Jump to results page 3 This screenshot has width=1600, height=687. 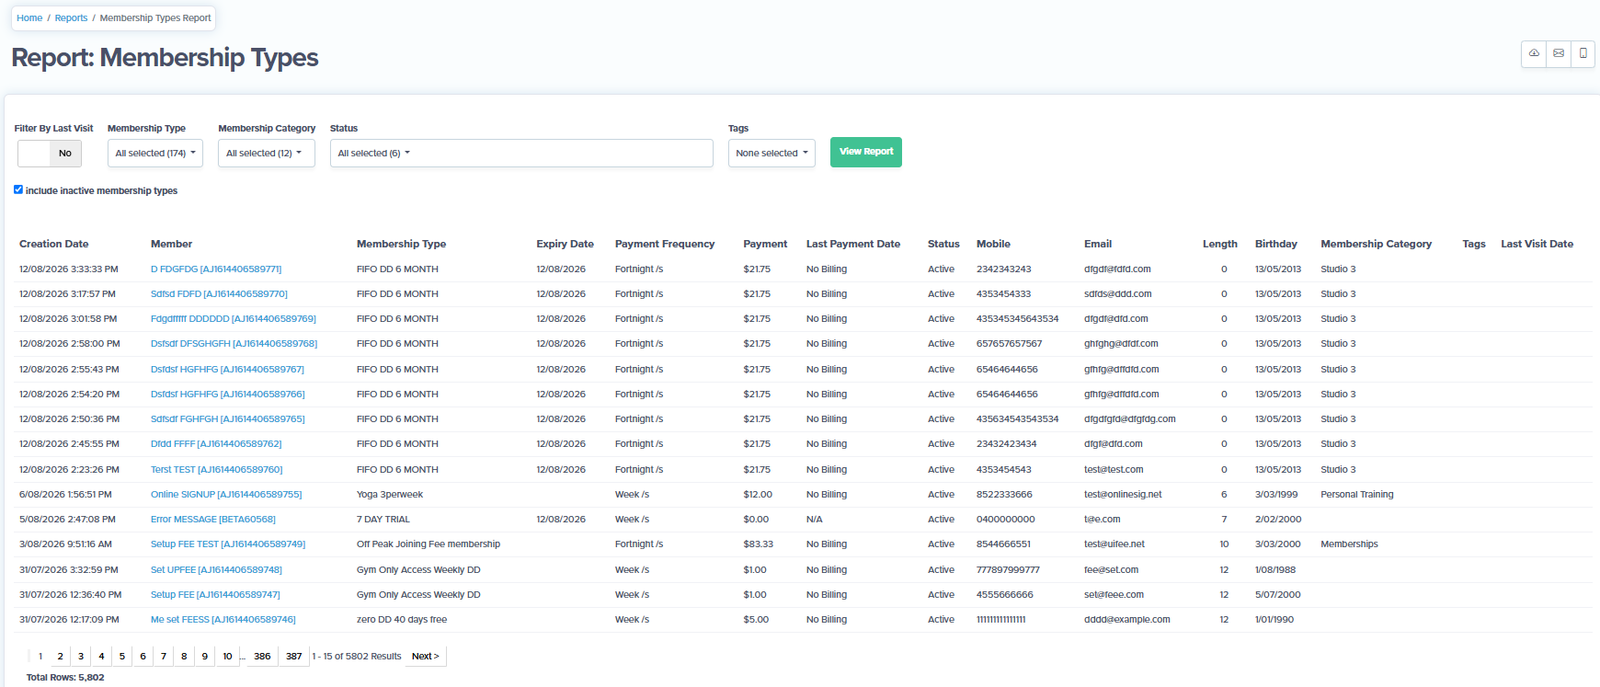click(81, 657)
